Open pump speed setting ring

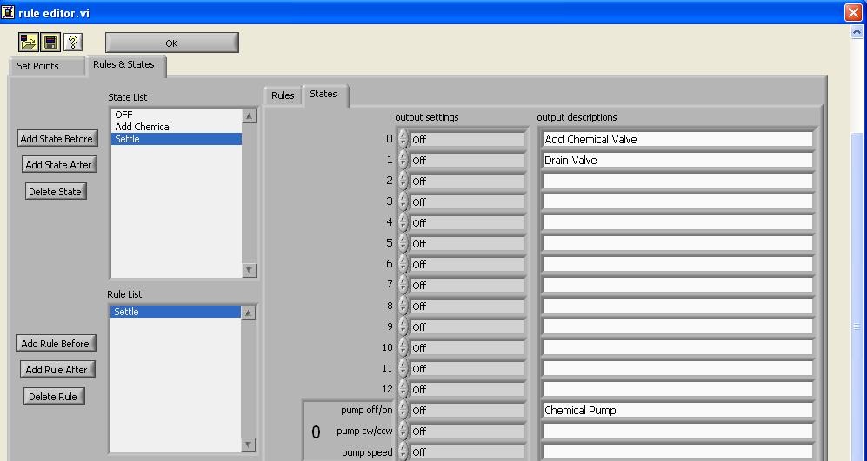tap(467, 452)
